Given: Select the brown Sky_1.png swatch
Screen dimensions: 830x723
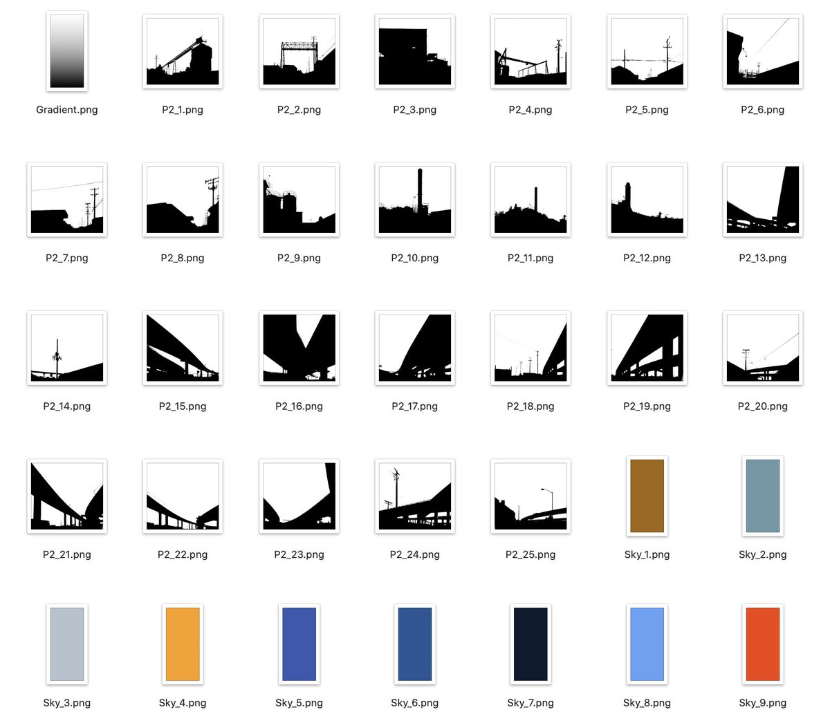Looking at the screenshot, I should point(647,496).
